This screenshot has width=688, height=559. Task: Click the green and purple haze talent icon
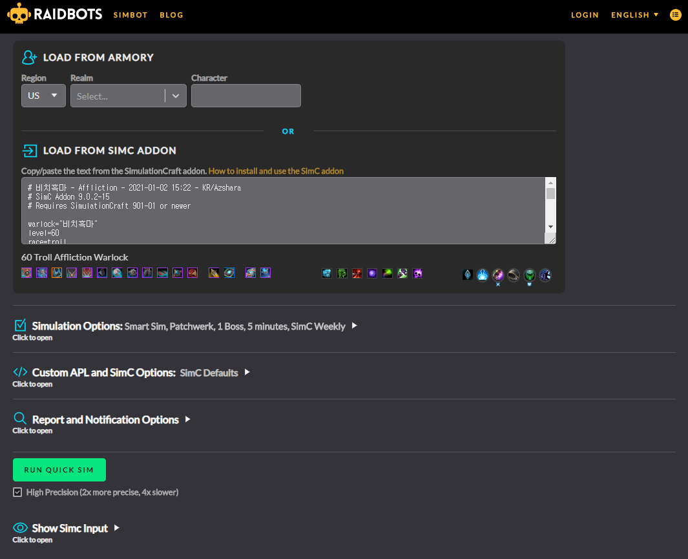388,274
